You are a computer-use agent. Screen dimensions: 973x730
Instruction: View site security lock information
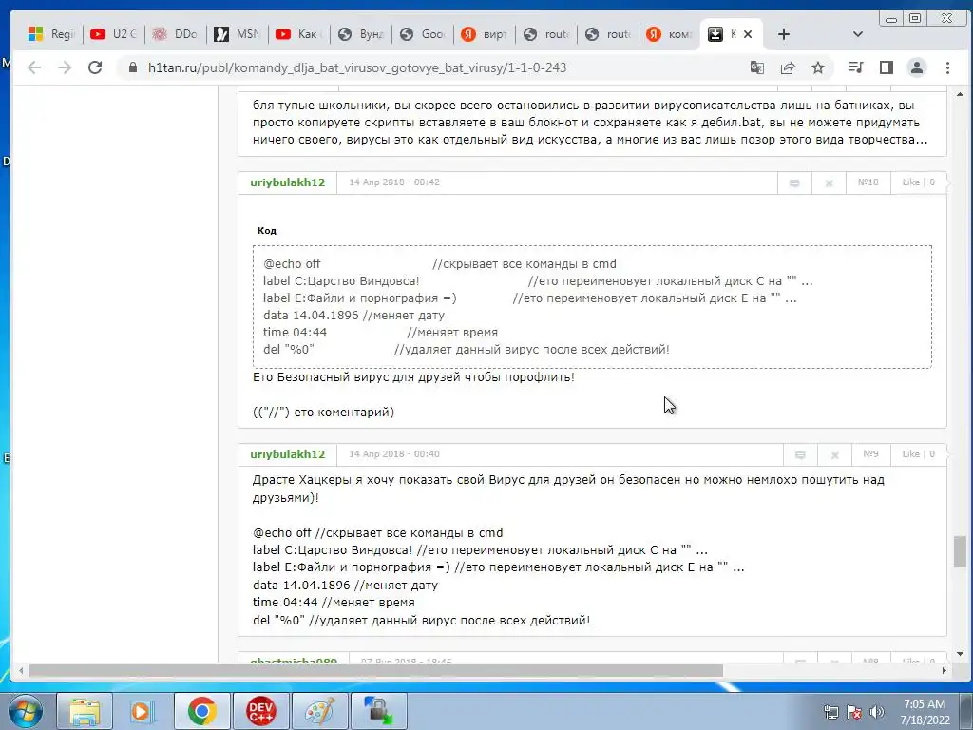pos(133,67)
